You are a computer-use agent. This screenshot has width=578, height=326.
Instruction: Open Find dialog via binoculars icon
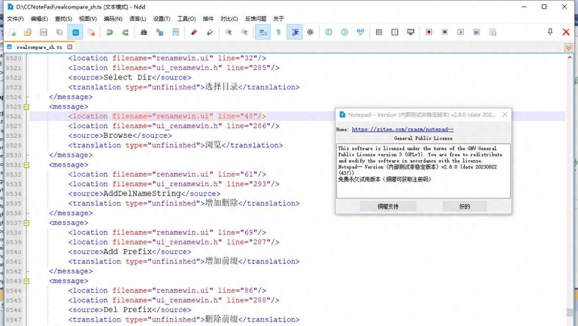pyautogui.click(x=144, y=32)
